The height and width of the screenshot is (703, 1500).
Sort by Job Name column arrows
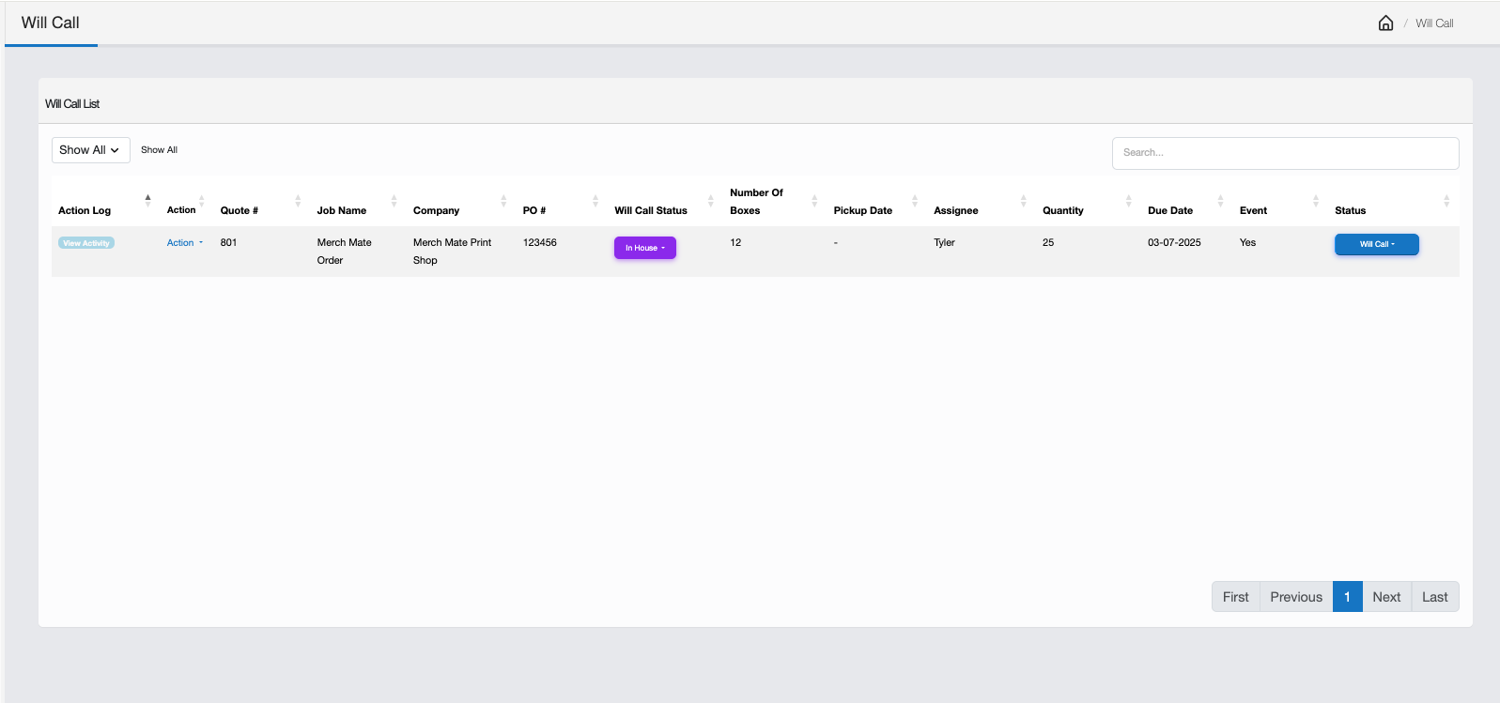[x=394, y=201]
